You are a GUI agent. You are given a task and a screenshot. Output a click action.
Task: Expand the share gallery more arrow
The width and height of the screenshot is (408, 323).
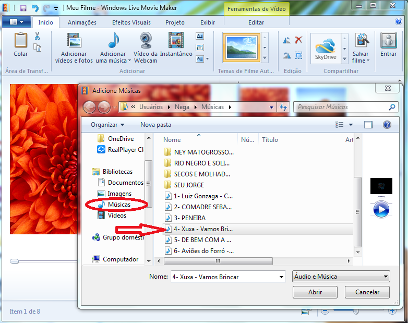pos(344,58)
